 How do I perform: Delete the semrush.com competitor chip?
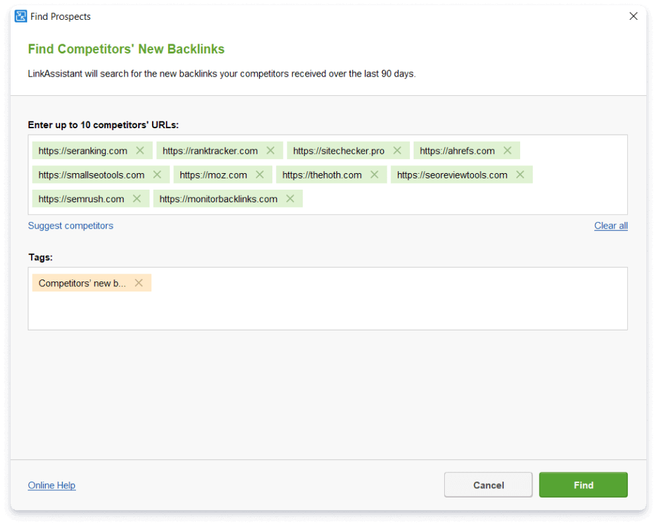[137, 198]
